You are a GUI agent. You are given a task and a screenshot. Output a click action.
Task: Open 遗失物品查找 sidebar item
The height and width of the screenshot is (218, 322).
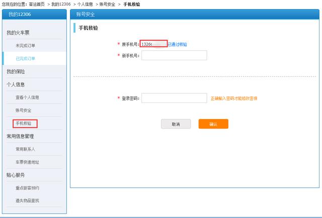[x=27, y=200]
